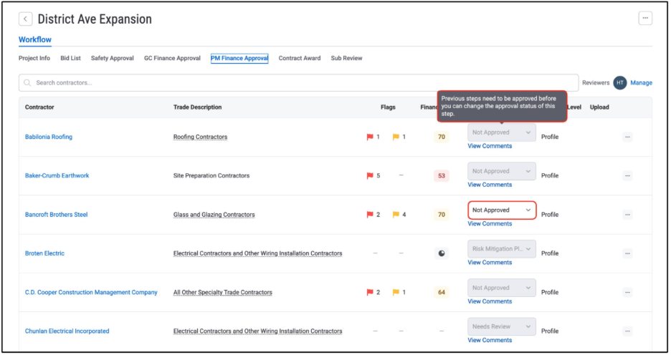Click Profile in the Babilonia Roofing row
This screenshot has height=355, width=671.
pos(550,137)
